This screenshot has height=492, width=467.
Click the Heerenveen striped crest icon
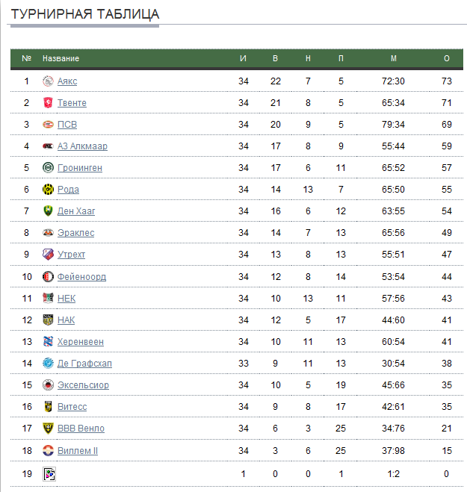pos(48,342)
